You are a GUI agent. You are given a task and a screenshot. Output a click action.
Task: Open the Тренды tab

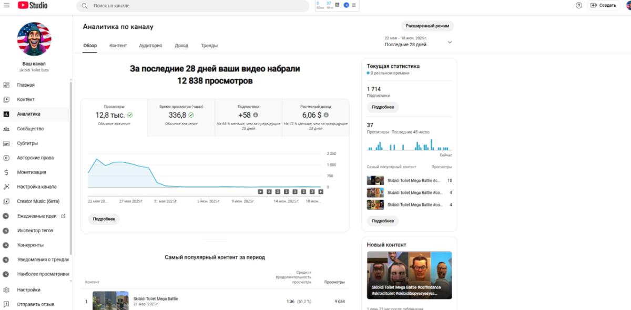pyautogui.click(x=209, y=46)
